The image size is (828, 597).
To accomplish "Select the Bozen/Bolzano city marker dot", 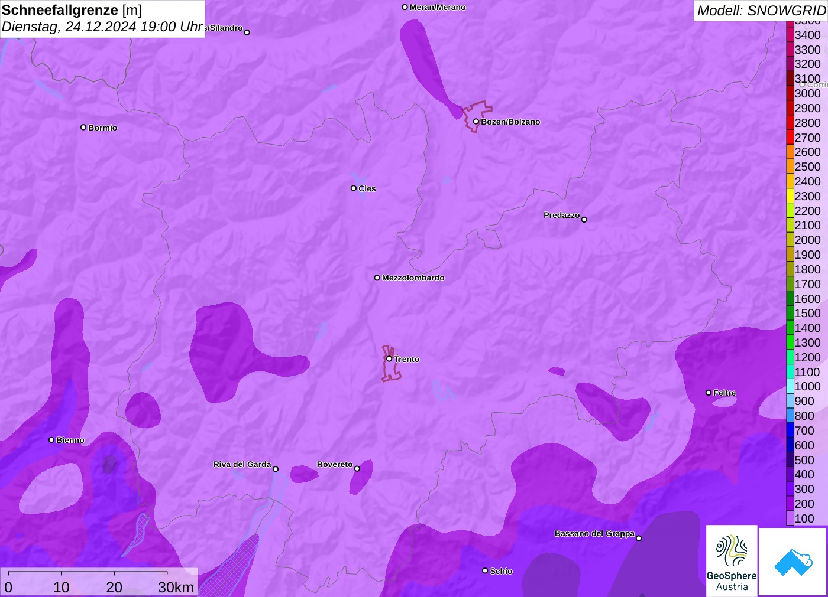I will [x=476, y=122].
